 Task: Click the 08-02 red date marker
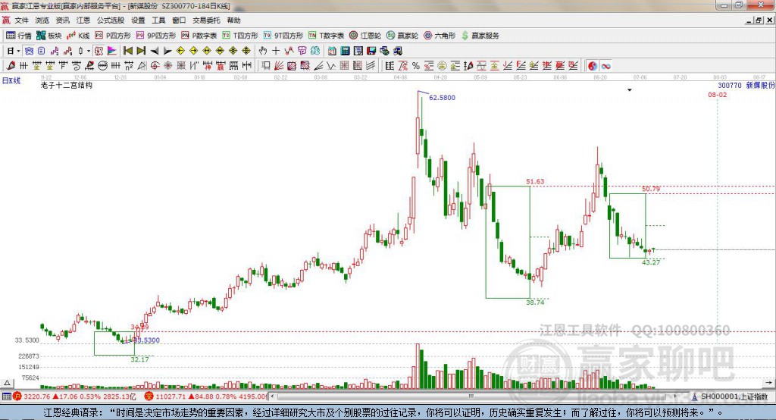pos(717,95)
